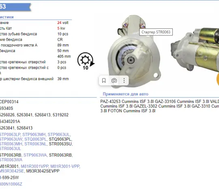Viewport: 219px width, 189px height.
Task: Click the gear rotation icon labeled 10
Action: 86,61
